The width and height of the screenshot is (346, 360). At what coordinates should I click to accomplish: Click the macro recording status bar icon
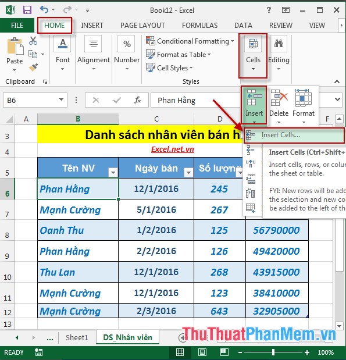pos(38,352)
